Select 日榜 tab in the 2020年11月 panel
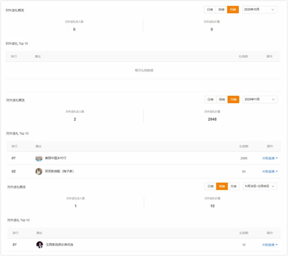 [x=210, y=100]
